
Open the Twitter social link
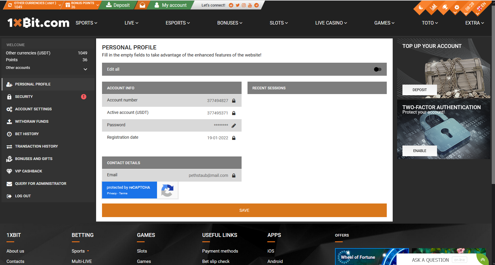tap(237, 5)
